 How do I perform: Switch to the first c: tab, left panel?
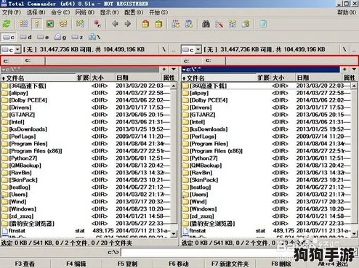12,60
